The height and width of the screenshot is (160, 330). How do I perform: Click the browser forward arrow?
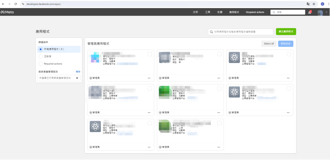[9, 4]
